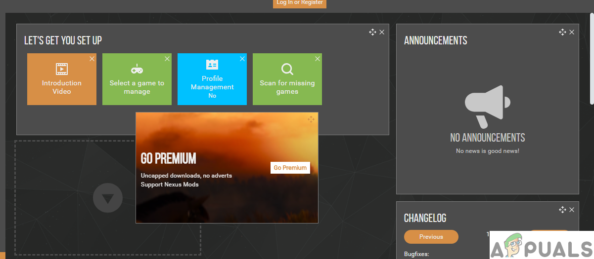Click the down-arrow circle in the drop zone
Screen dimensions: 594x259
[x=108, y=198]
